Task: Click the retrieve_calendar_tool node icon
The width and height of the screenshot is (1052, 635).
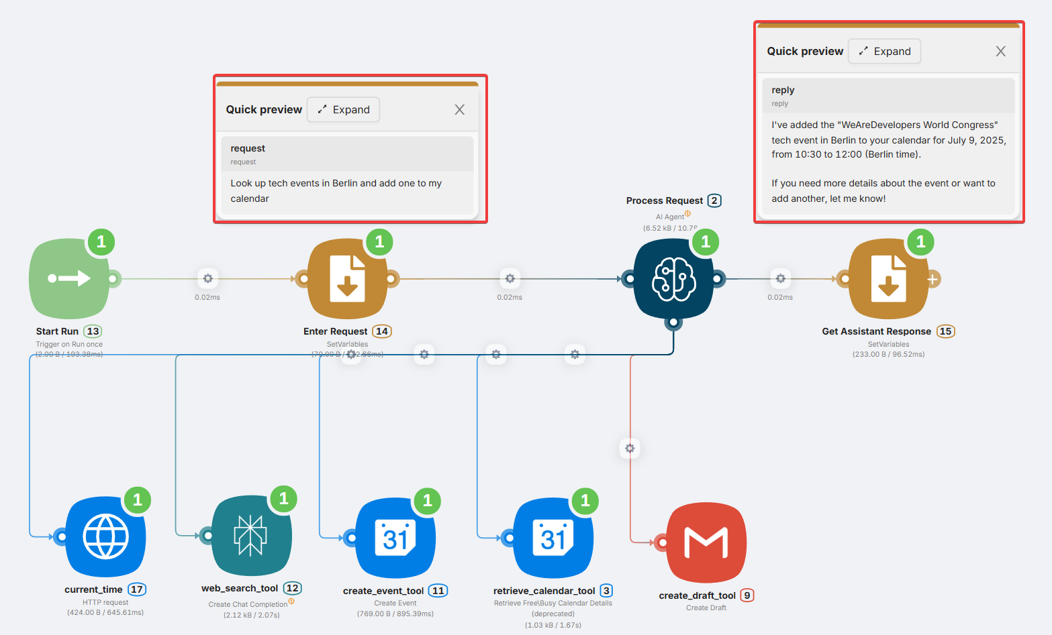Action: click(x=553, y=538)
